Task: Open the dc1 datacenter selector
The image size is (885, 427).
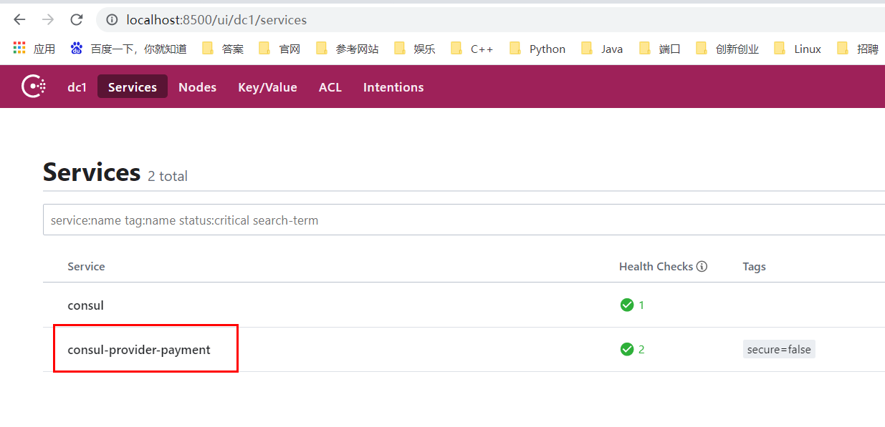Action: click(x=77, y=87)
